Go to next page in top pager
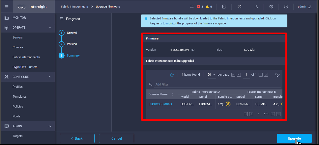 point(260,75)
